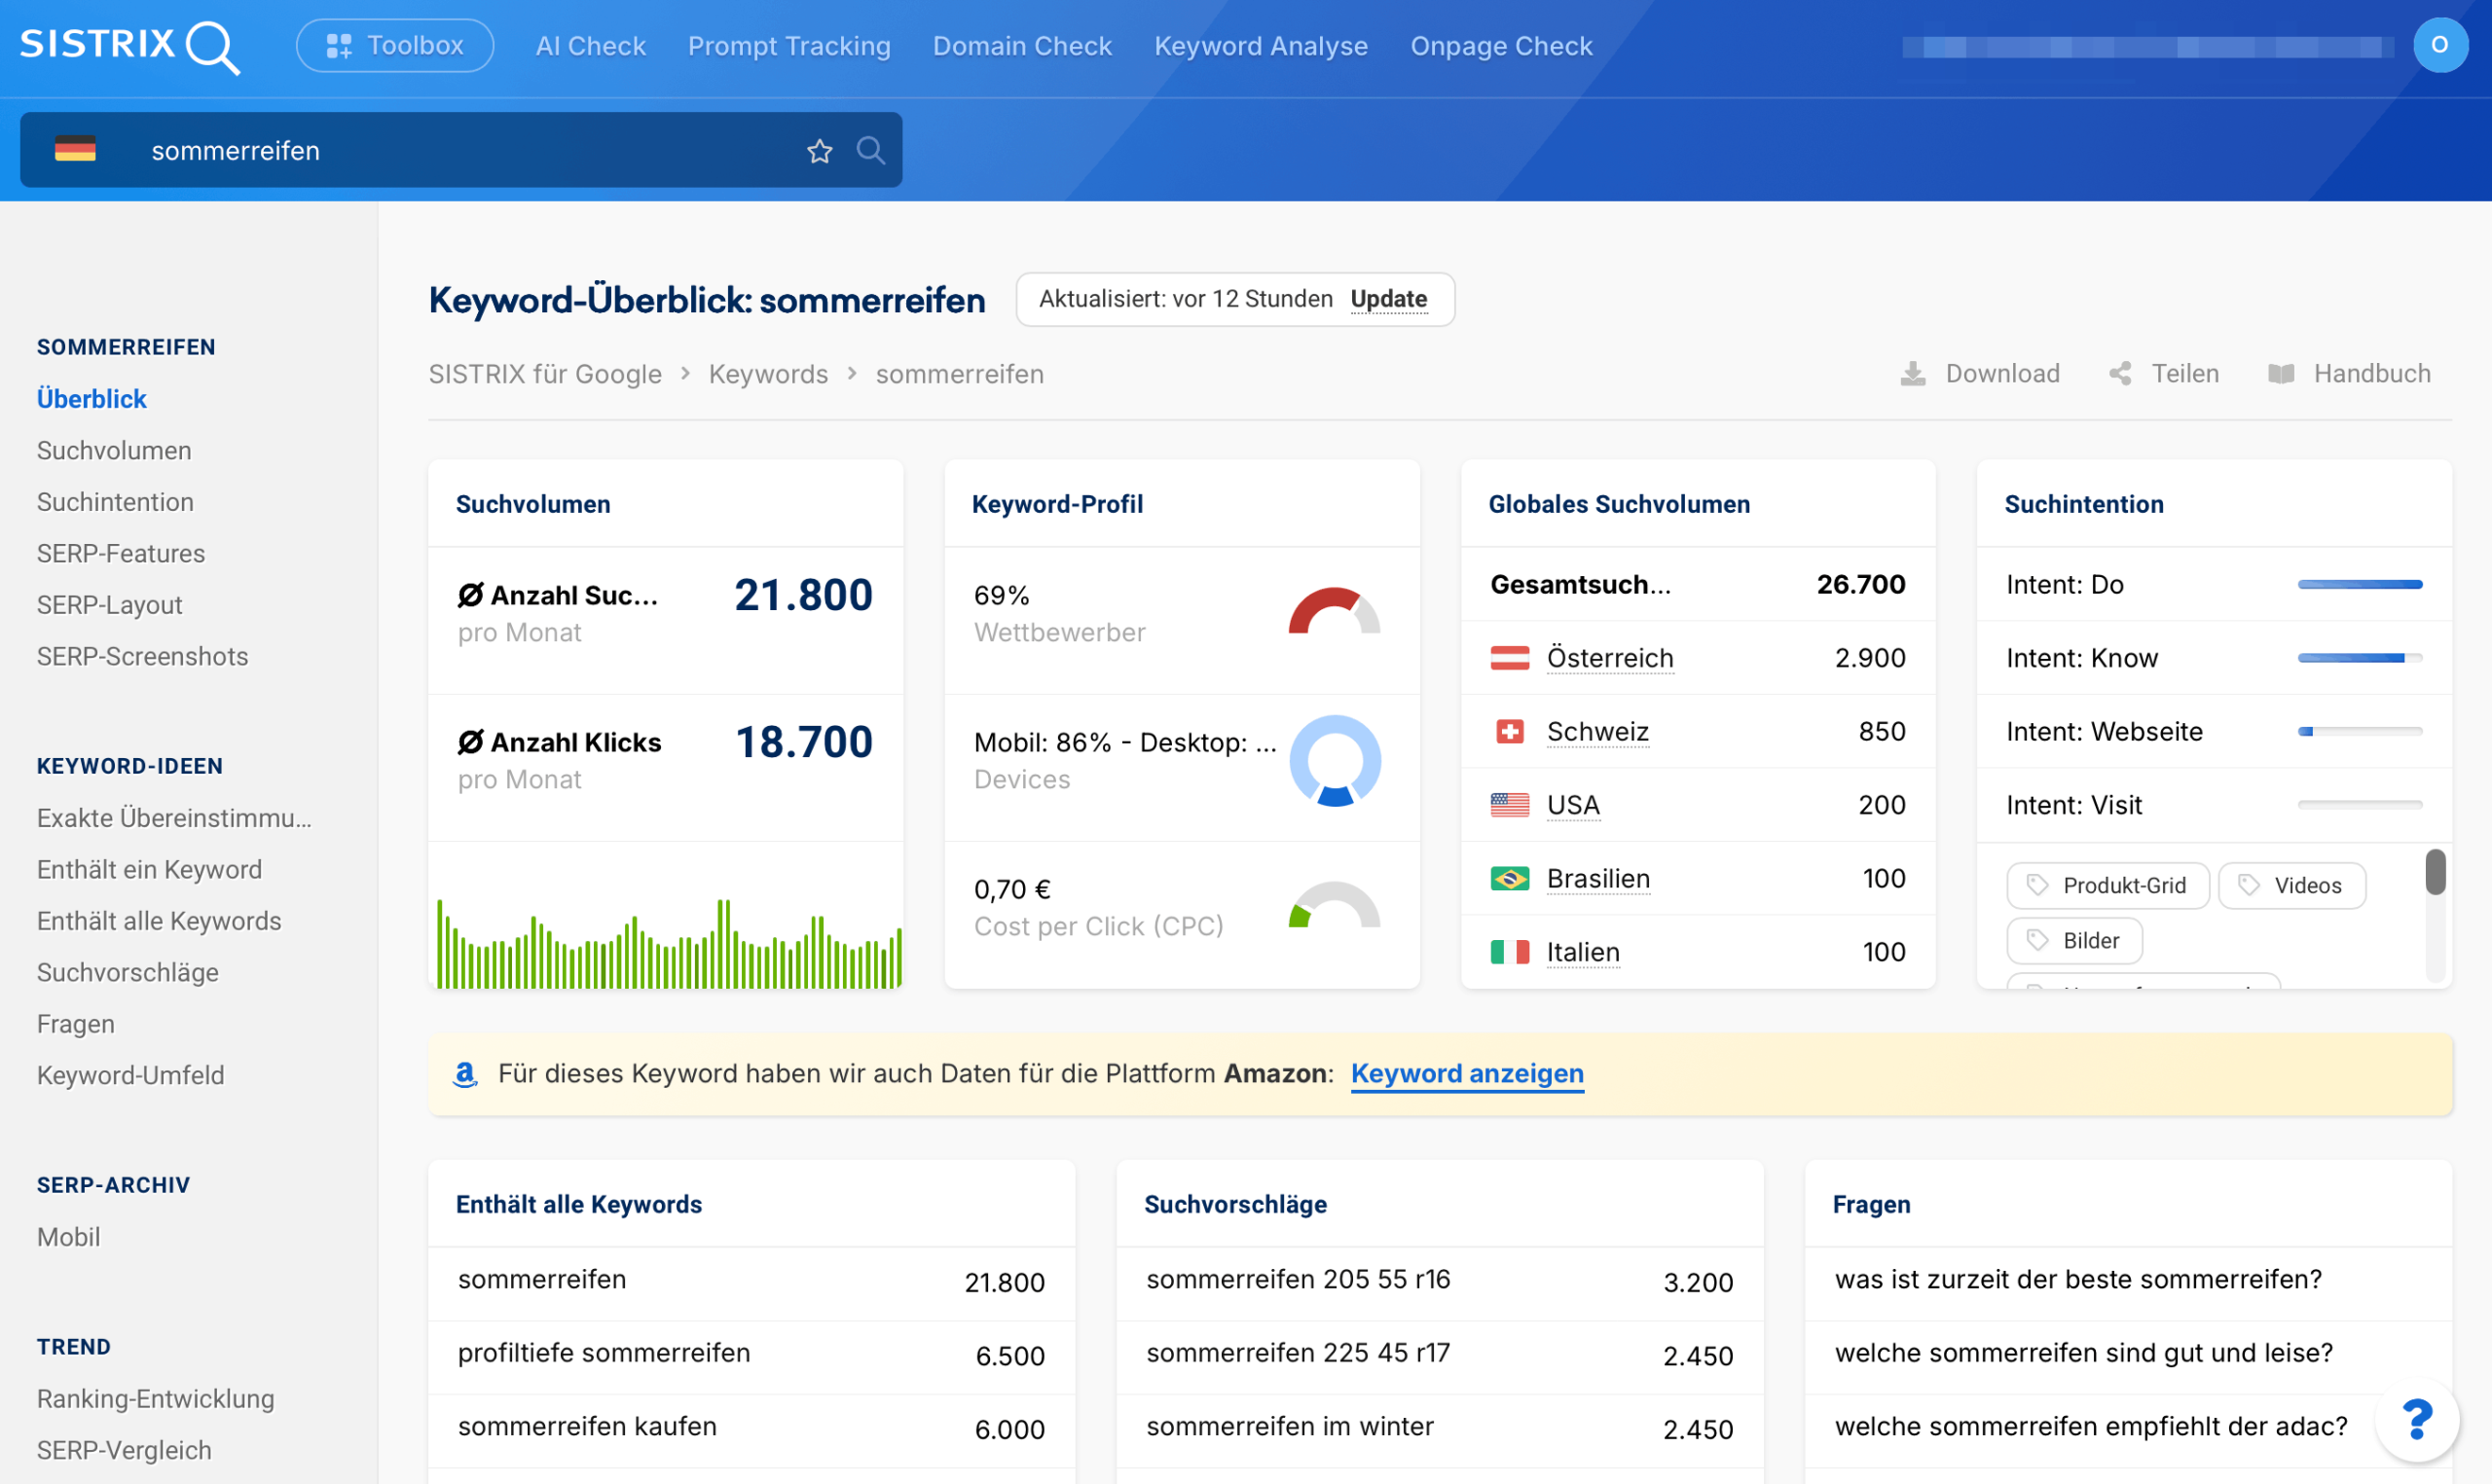This screenshot has width=2492, height=1484.
Task: Click the Keyword-Profil card title
Action: [x=1057, y=504]
